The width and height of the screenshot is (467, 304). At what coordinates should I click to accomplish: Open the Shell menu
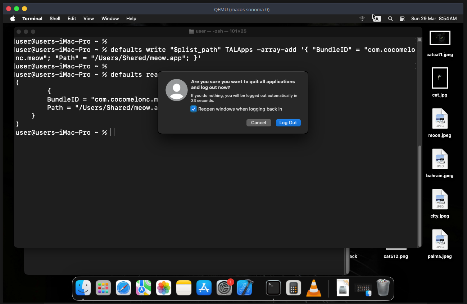point(55,19)
